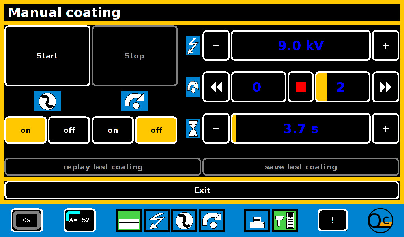404x237 pixels.
Task: Click the green panel icon in bottom bar
Action: click(129, 220)
